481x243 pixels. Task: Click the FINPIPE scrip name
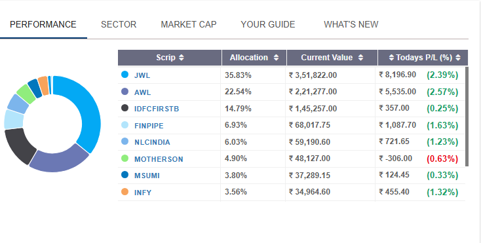[149, 126]
